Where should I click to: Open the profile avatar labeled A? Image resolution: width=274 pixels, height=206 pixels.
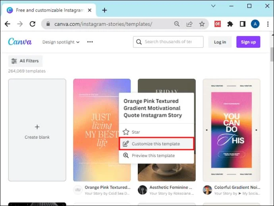(x=255, y=24)
